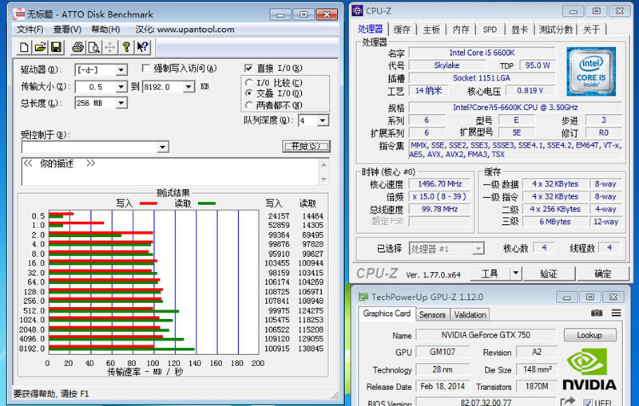Select the I/O comparison radio option
639x406 pixels.
[x=248, y=83]
